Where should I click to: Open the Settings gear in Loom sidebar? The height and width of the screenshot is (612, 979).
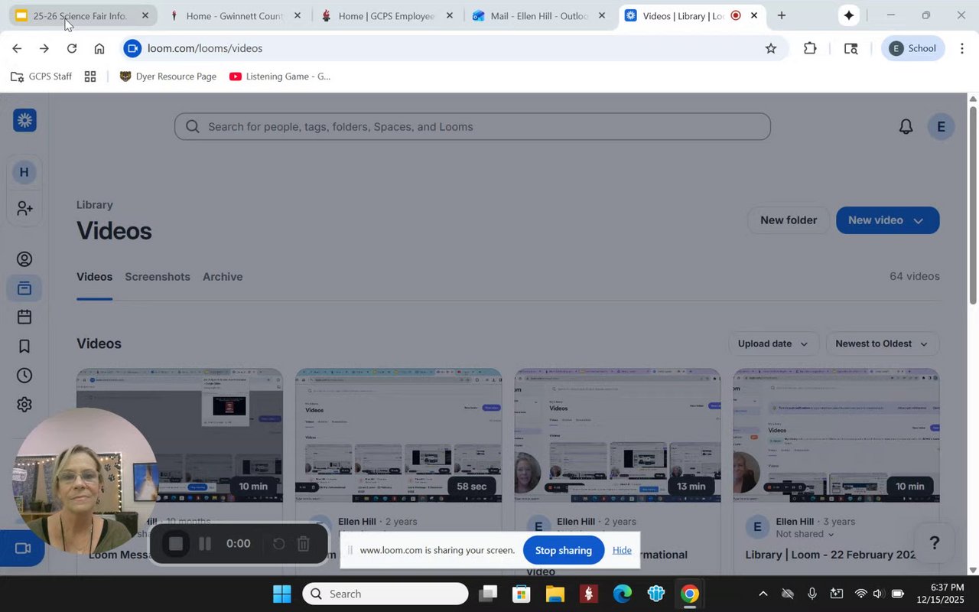(x=24, y=405)
